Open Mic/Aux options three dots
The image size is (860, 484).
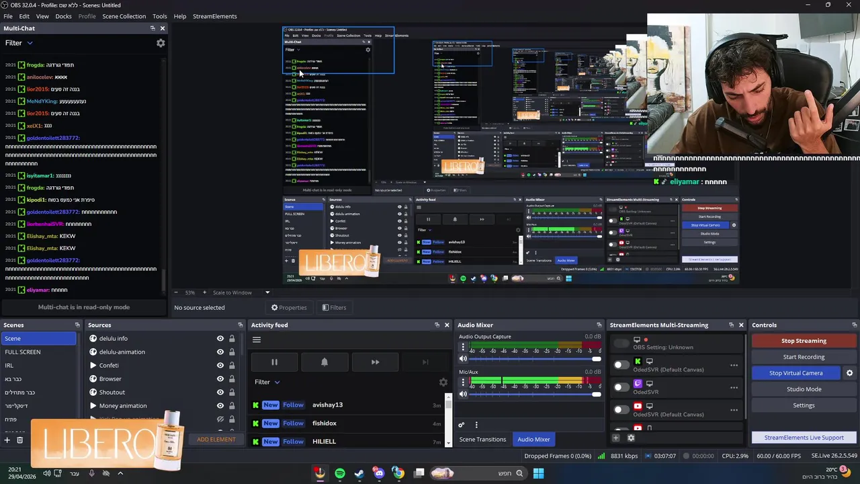(463, 382)
